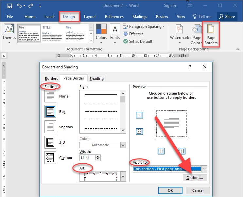Screen dimensions: 243x197
Task: Open the Layout ribbon tab
Action: [90, 17]
